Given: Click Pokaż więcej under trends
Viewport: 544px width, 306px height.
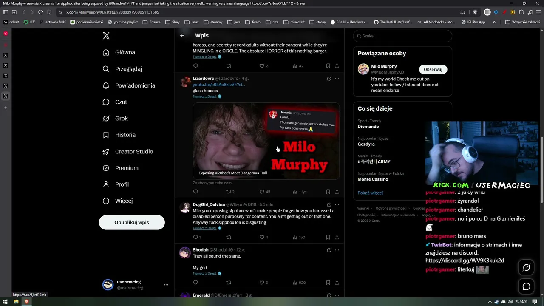Looking at the screenshot, I should point(370,193).
